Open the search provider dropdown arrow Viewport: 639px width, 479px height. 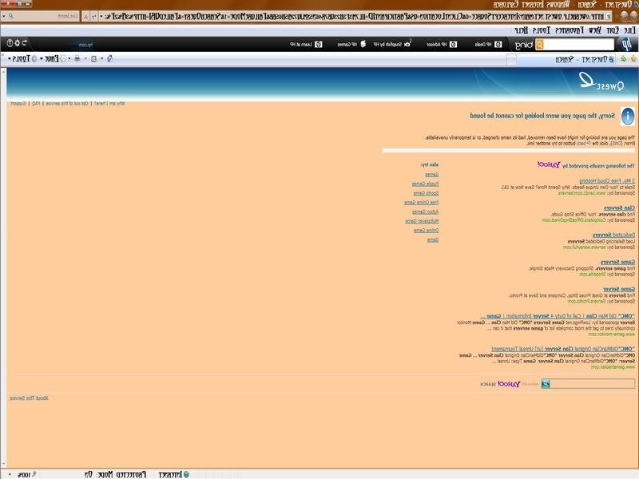(x=4, y=16)
